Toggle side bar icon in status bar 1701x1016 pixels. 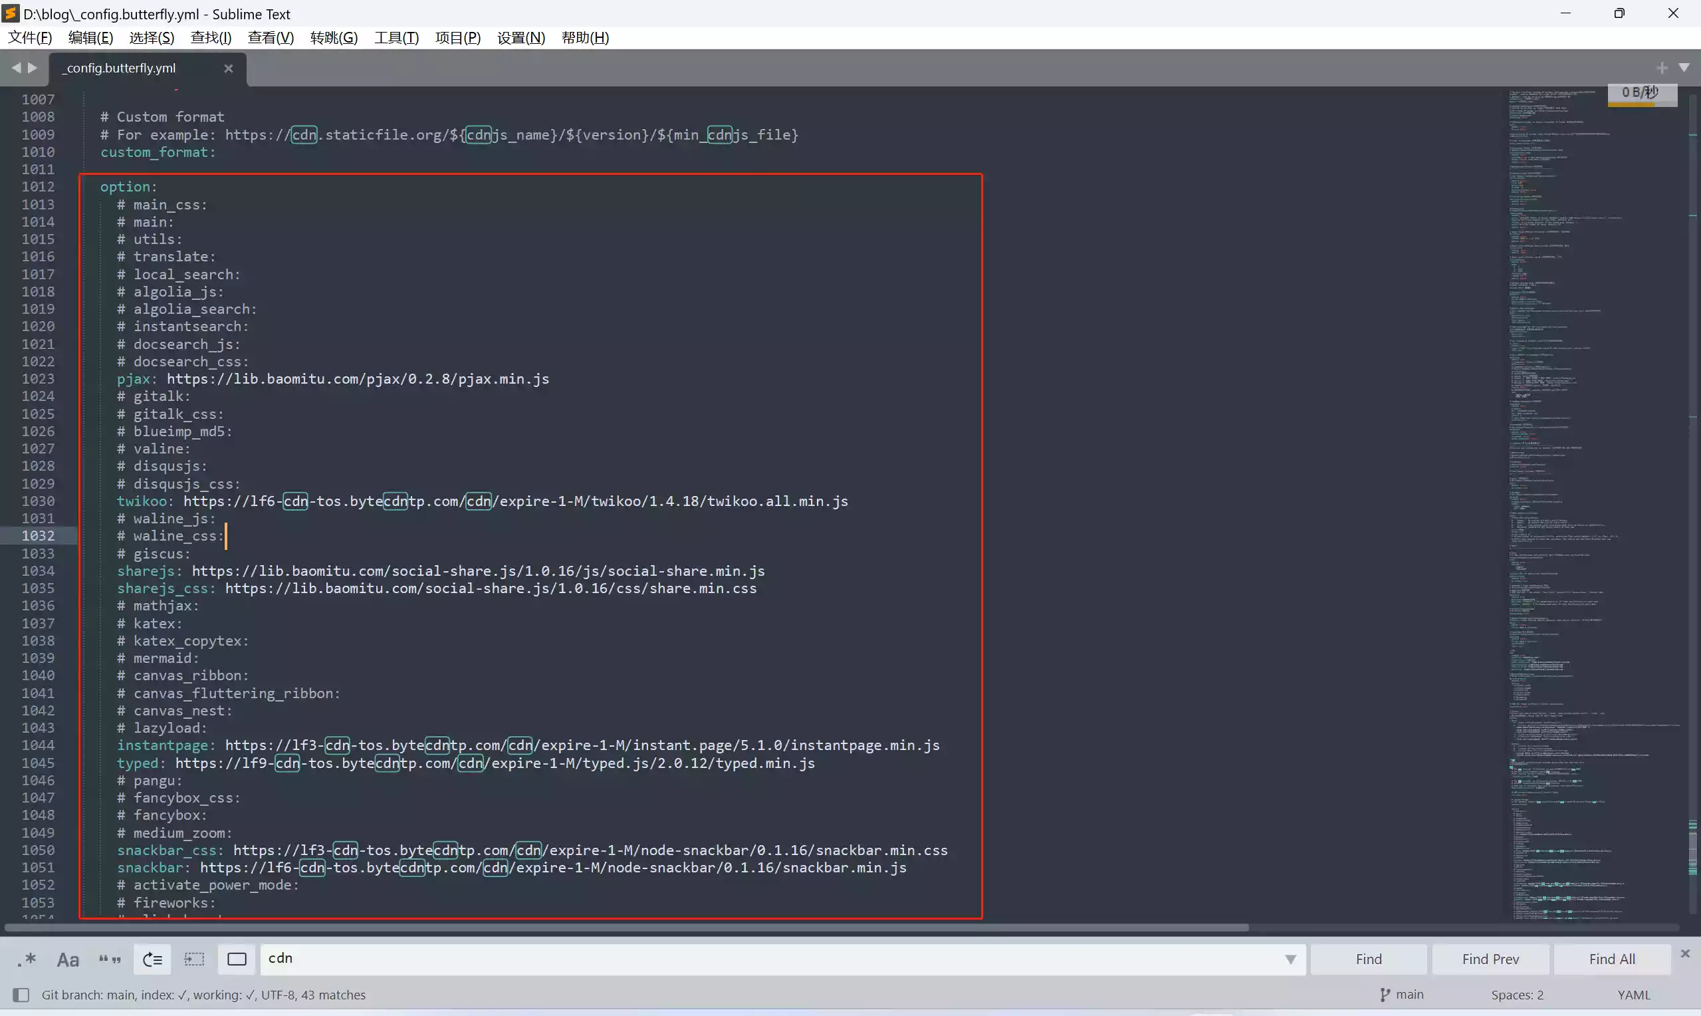pyautogui.click(x=21, y=995)
